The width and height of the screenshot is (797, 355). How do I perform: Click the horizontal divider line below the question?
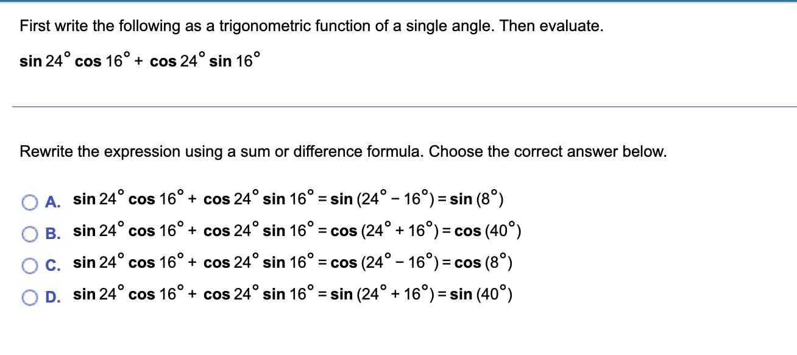398,106
